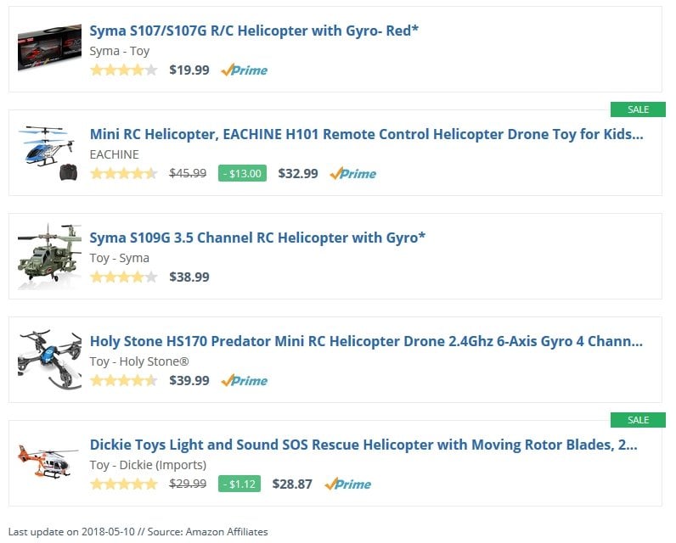Click the SALE badge on the Dickie Toys listing
This screenshot has width=676, height=543.
(x=638, y=420)
